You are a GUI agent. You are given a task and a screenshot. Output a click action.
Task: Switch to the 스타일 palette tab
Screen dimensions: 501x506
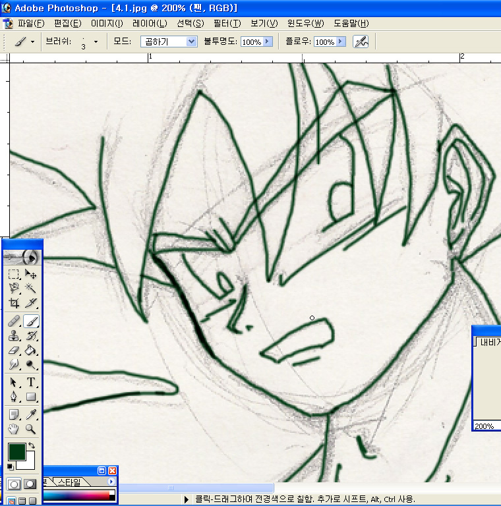[70, 482]
